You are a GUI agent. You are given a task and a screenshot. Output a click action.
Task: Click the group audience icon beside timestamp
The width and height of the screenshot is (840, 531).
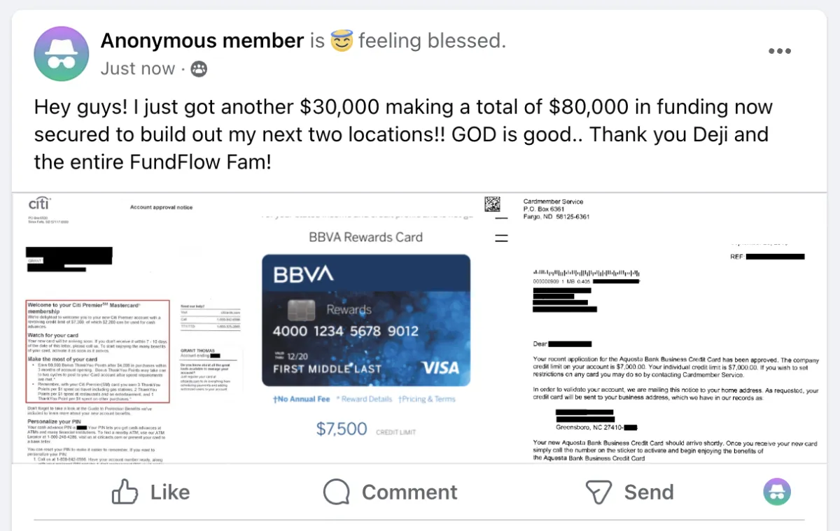click(x=199, y=69)
